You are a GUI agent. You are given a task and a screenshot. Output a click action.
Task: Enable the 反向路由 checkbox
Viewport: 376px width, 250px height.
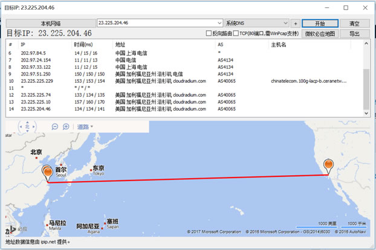click(209, 34)
